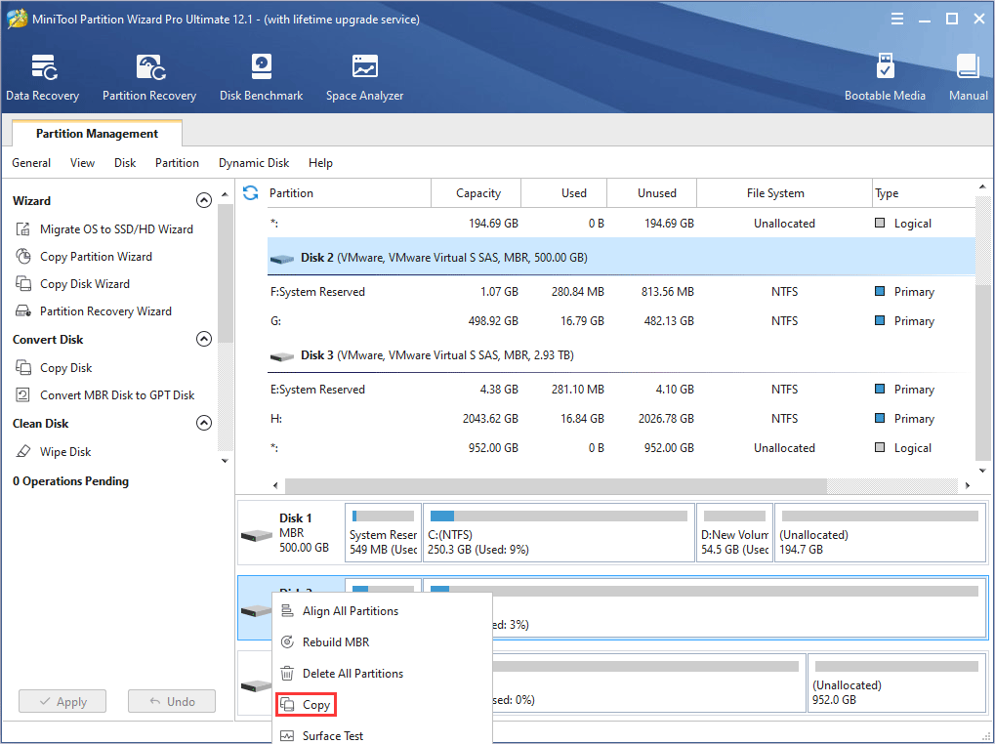This screenshot has height=744, width=995.
Task: Choose Rebuild MBR from context menu
Action: (335, 642)
